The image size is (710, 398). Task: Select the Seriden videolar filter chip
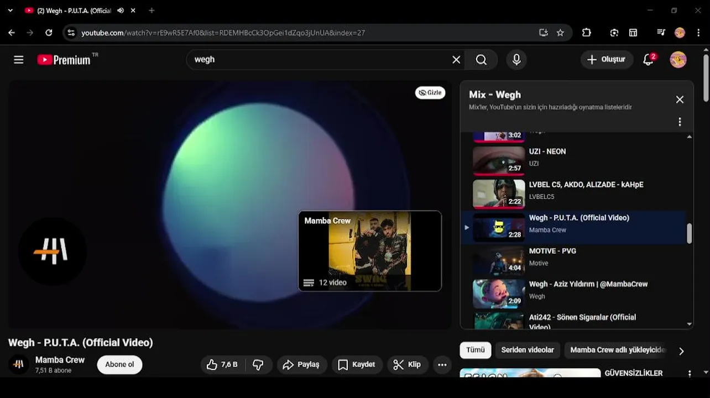point(528,350)
